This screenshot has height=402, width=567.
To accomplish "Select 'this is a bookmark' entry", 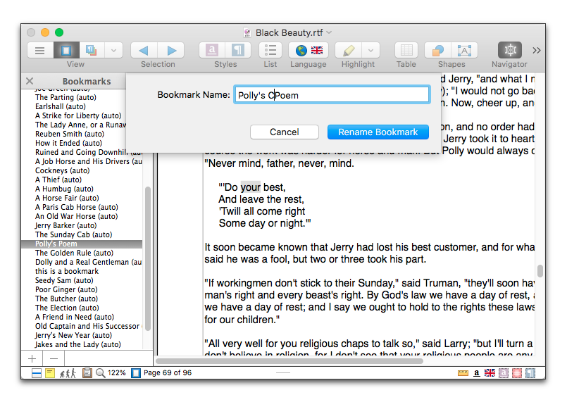I will tap(67, 271).
